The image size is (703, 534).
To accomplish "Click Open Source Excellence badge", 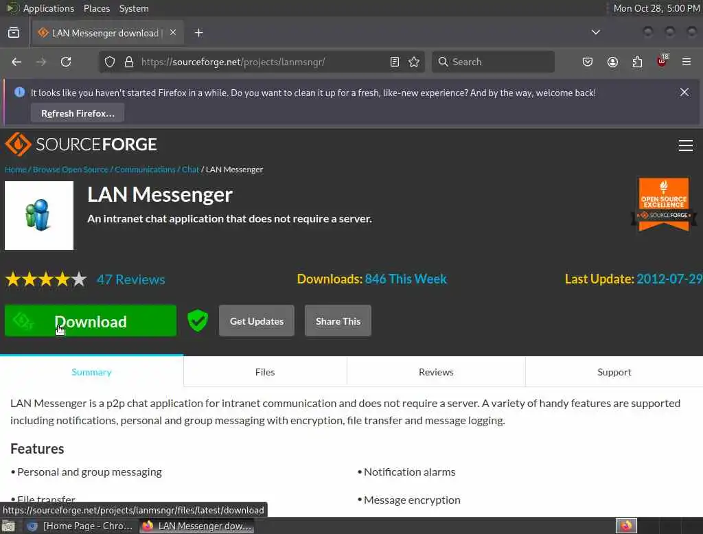I will pyautogui.click(x=664, y=204).
